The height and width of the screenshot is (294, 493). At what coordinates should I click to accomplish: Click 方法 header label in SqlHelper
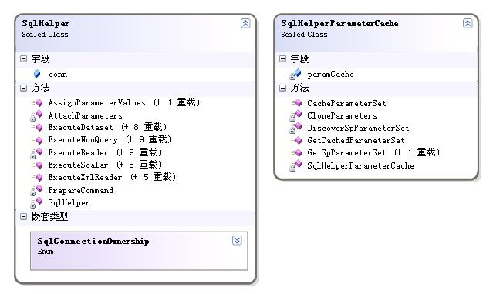pos(40,88)
